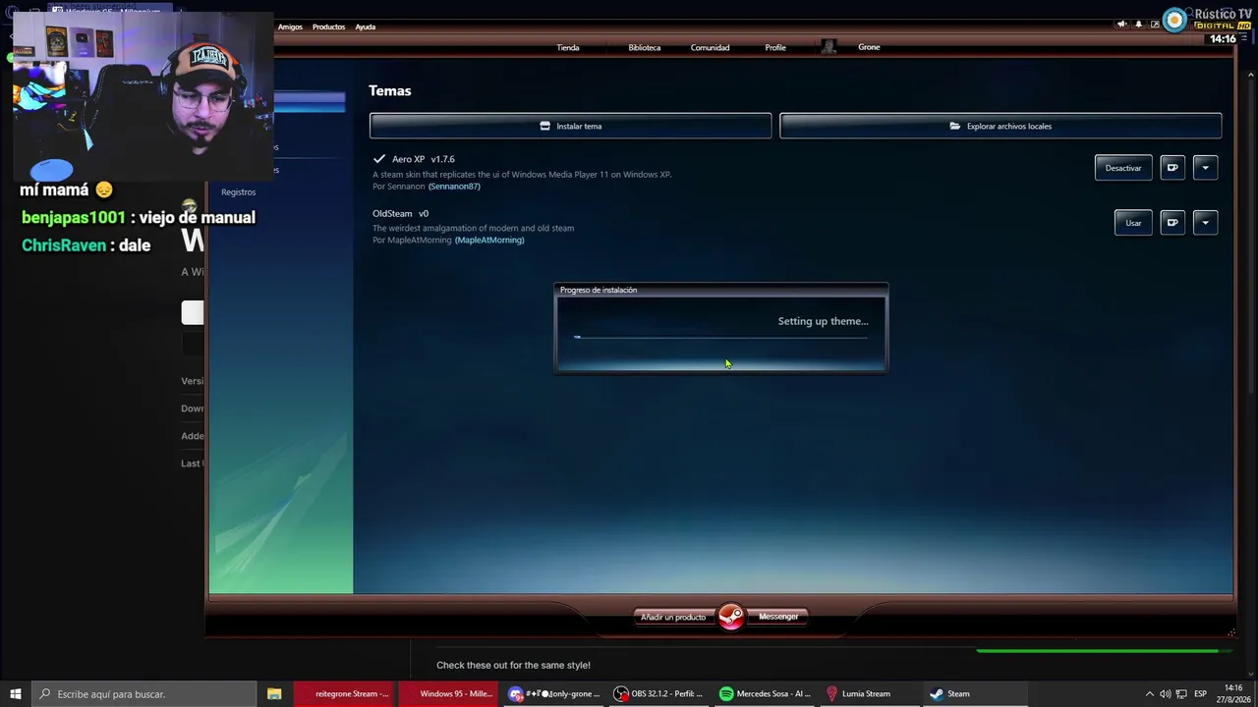Open the Grone account tab
This screenshot has width=1258, height=707.
pos(869,47)
